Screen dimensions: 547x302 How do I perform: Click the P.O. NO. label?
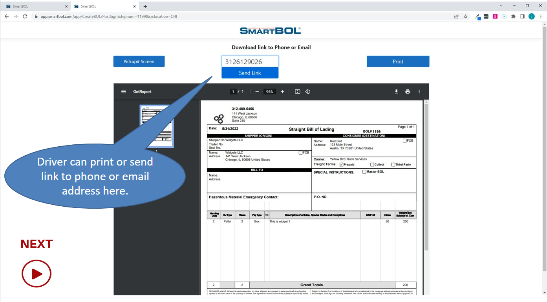[x=320, y=197]
